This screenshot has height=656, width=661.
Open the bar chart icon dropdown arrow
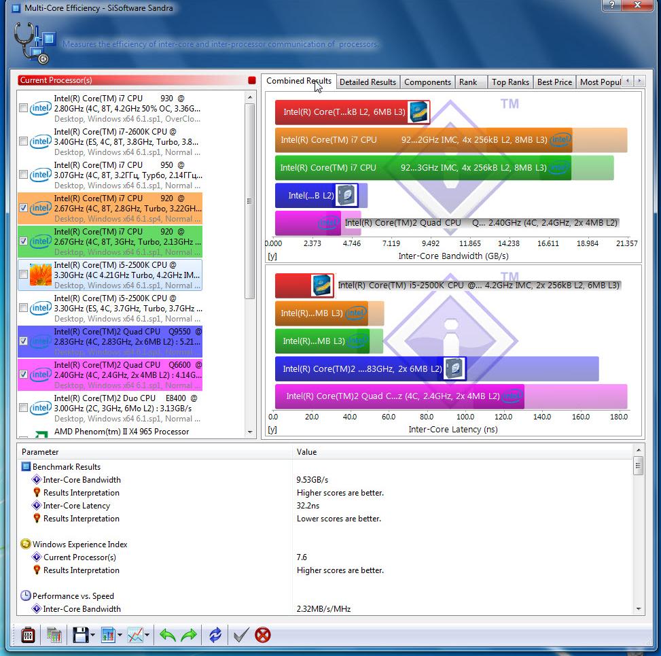(x=120, y=636)
